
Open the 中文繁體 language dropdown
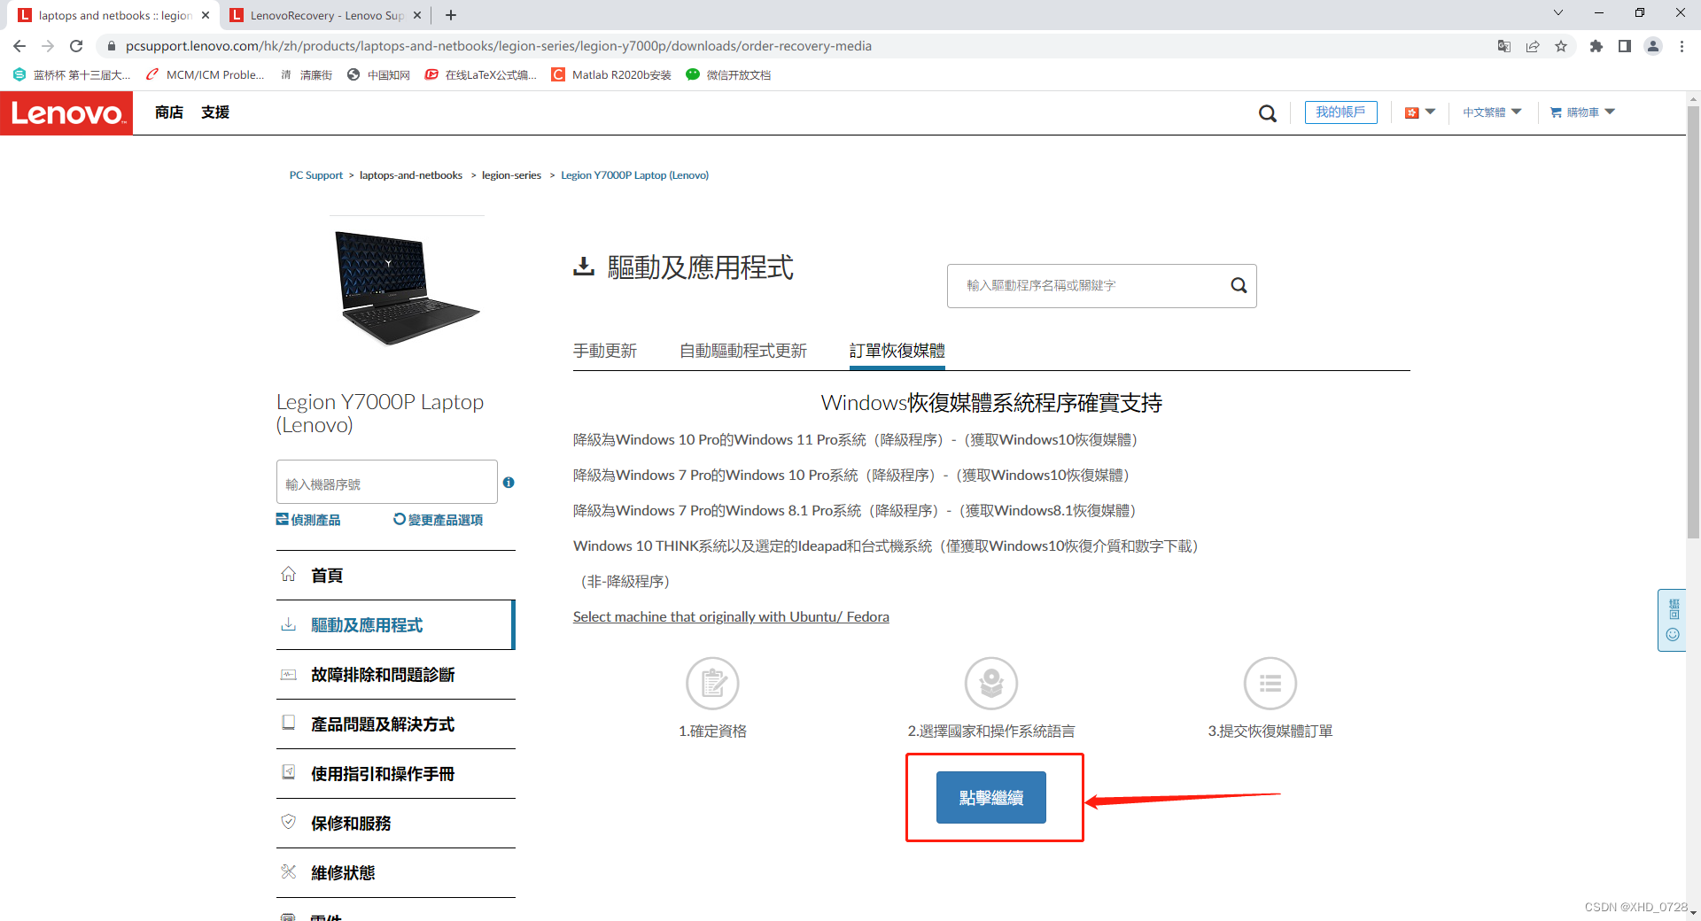point(1492,112)
